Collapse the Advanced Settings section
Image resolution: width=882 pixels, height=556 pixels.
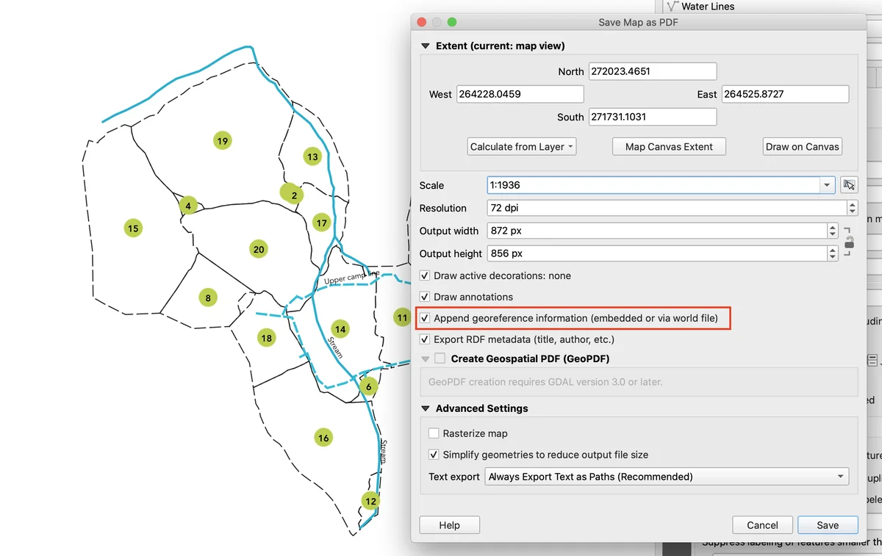[425, 408]
